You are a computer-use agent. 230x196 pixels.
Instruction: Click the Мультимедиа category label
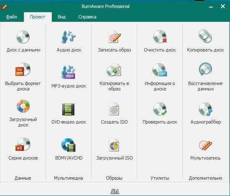pos(69,178)
